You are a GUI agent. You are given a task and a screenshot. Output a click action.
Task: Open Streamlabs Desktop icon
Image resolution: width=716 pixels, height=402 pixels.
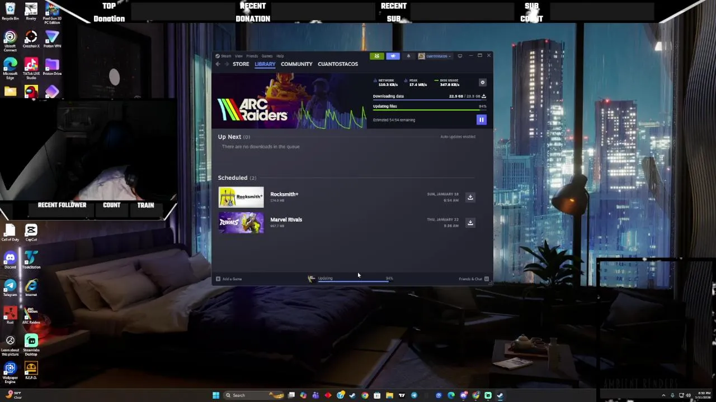(31, 345)
